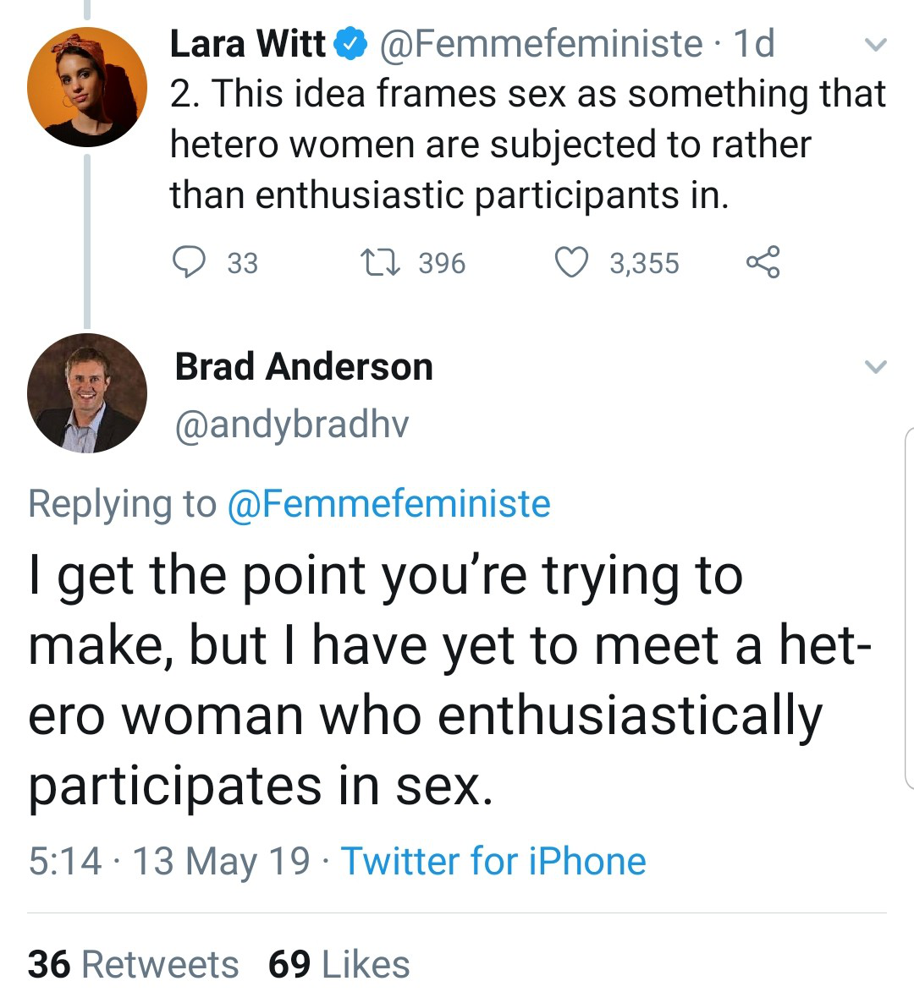This screenshot has height=992, width=914.
Task: Click the 1d timestamp on Lara Witt's tweet
Action: pos(754,44)
